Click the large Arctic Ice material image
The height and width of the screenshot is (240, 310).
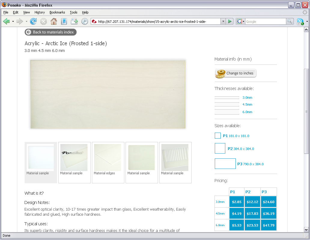point(108,94)
